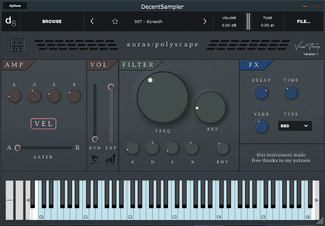Image resolution: width=325 pixels, height=226 pixels.
Task: Shift keyboard octave right arrow
Action: (x=317, y=200)
